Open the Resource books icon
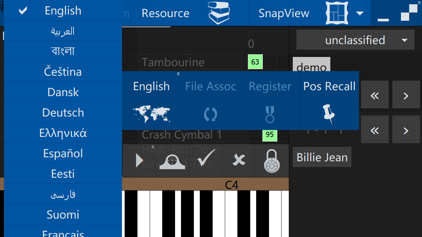 219,13
